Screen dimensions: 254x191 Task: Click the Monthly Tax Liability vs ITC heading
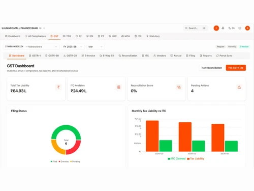coord(149,111)
